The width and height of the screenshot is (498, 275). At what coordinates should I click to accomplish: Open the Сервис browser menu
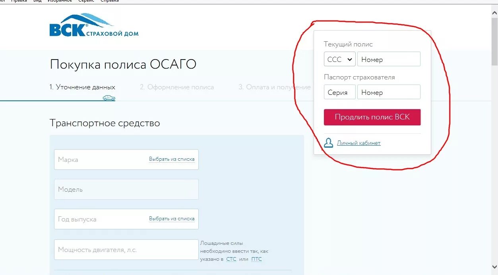[x=86, y=1]
